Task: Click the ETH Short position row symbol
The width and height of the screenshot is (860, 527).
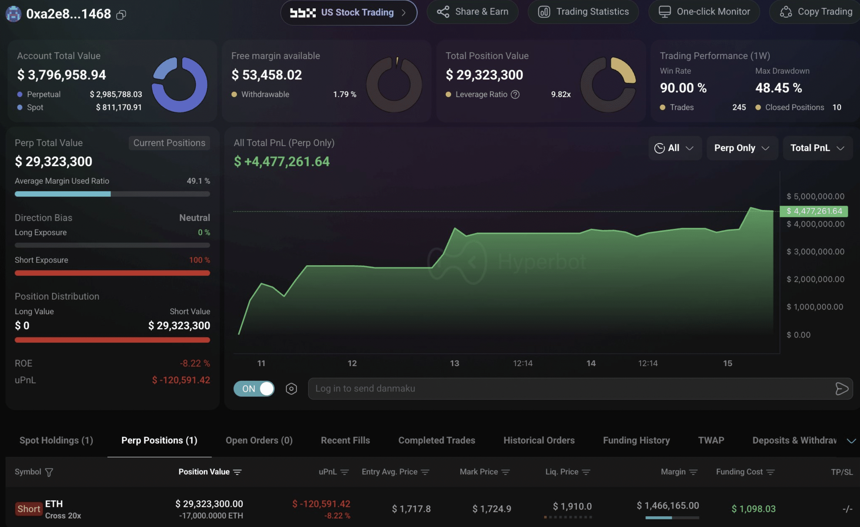Action: [54, 504]
